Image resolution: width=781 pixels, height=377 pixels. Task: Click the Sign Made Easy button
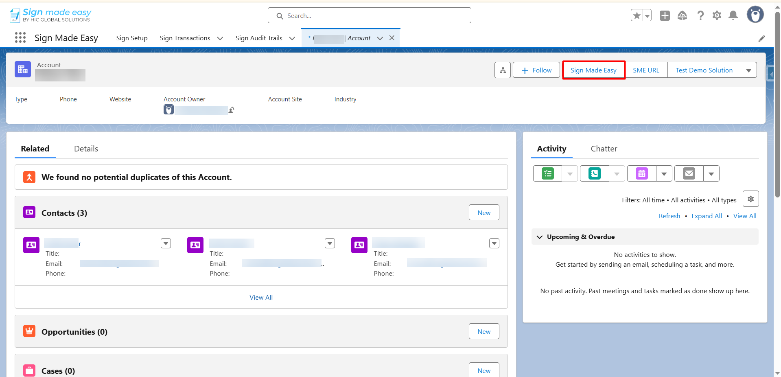pyautogui.click(x=593, y=70)
